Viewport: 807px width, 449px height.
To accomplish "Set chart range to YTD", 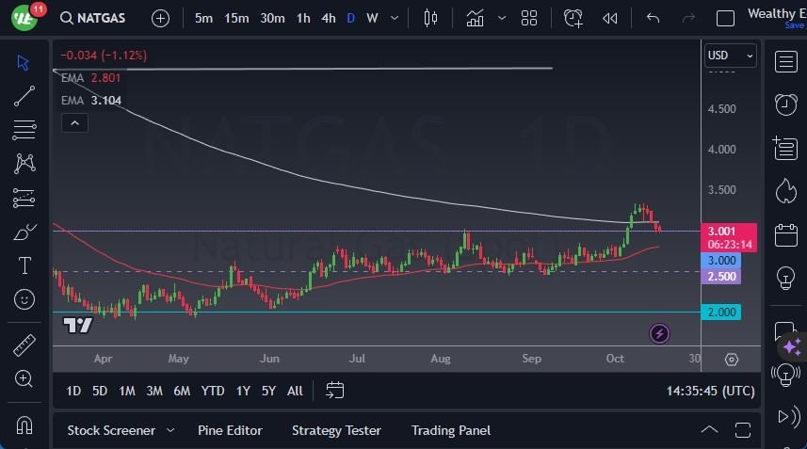I will (213, 391).
